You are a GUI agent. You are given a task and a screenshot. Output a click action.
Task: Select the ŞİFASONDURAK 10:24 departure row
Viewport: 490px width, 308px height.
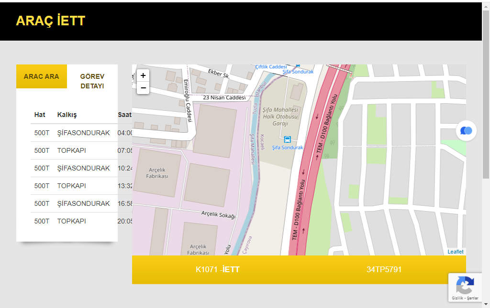click(x=81, y=168)
